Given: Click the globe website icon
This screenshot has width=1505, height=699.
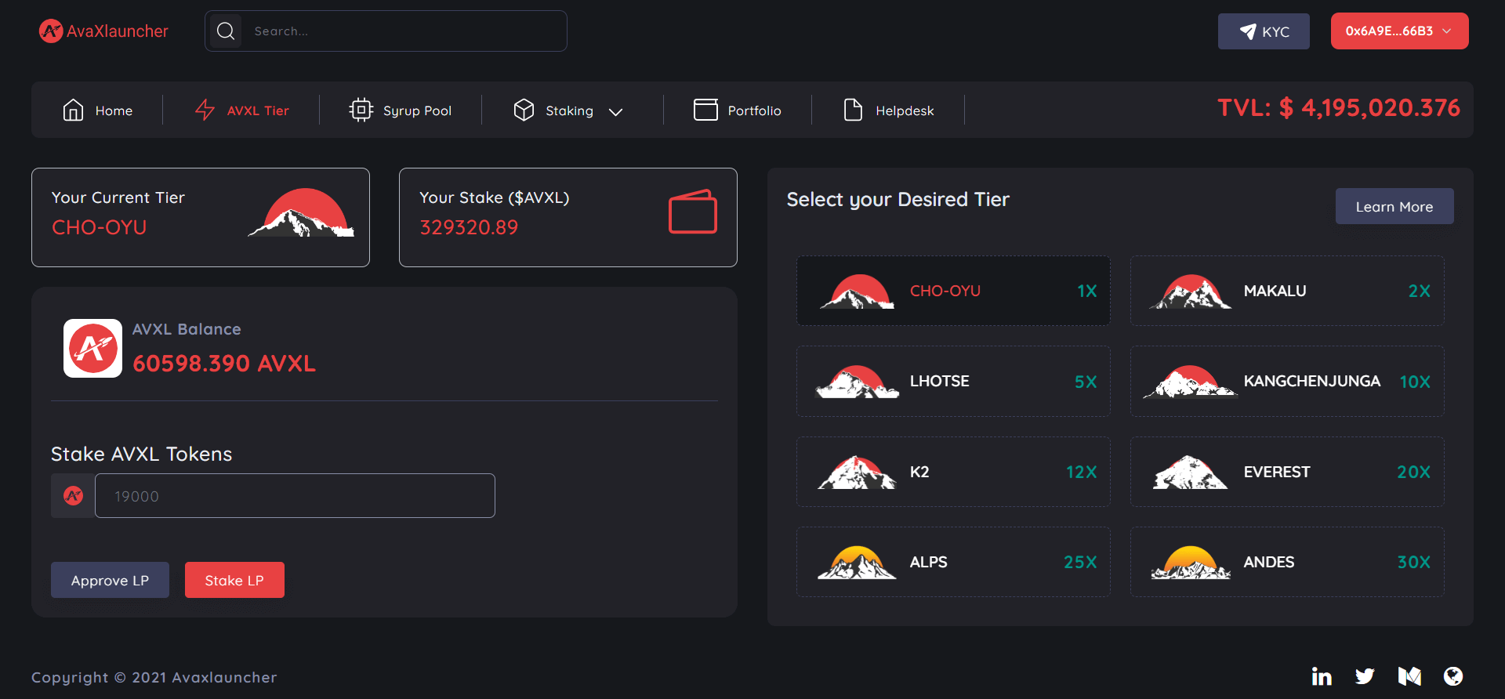Looking at the screenshot, I should [x=1453, y=676].
